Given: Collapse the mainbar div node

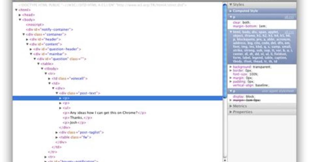Looking at the screenshot, I should click(x=31, y=54).
